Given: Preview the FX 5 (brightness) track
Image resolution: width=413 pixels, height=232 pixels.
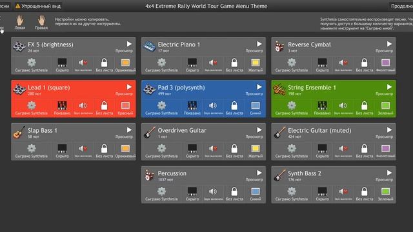Looking at the screenshot, I should pos(129,44).
